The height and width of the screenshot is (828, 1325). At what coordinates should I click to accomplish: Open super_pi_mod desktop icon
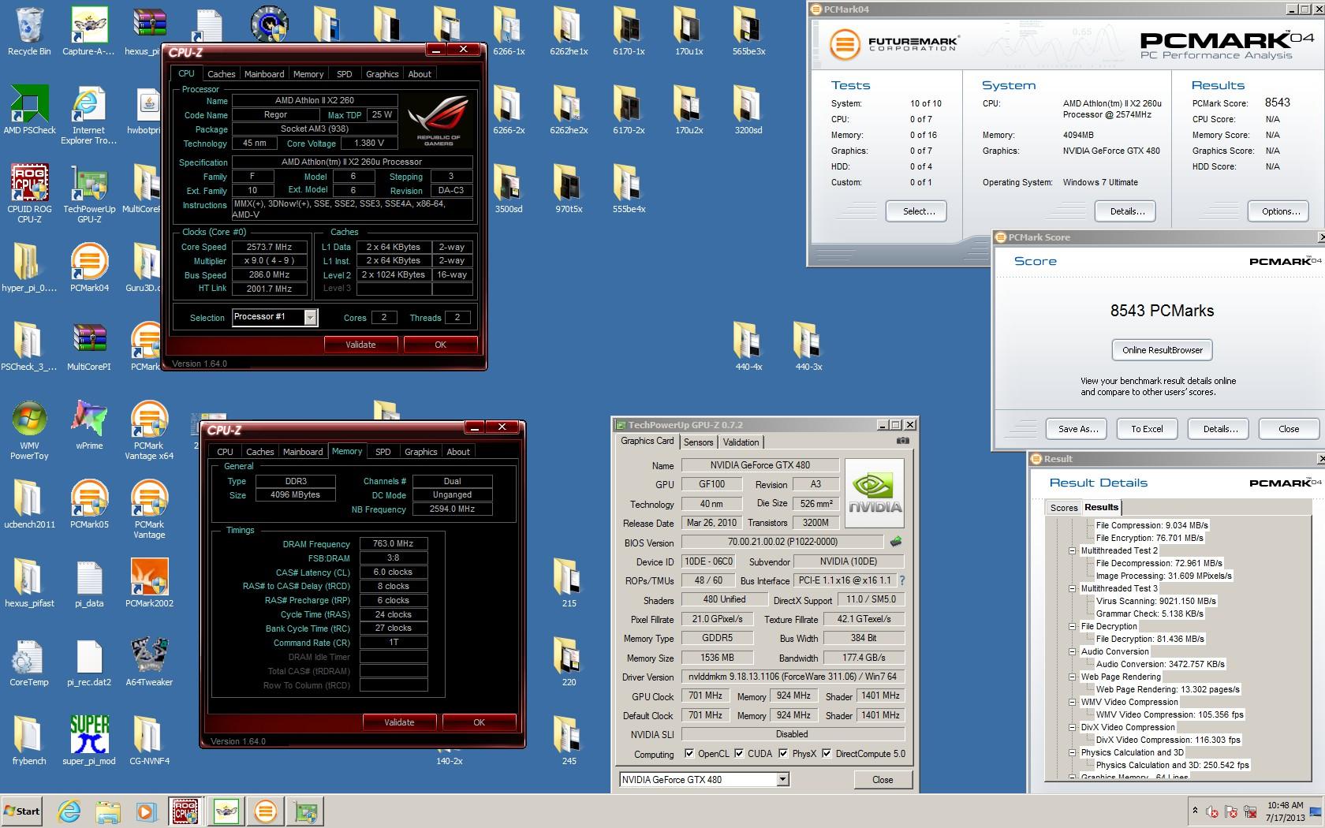pyautogui.click(x=89, y=741)
